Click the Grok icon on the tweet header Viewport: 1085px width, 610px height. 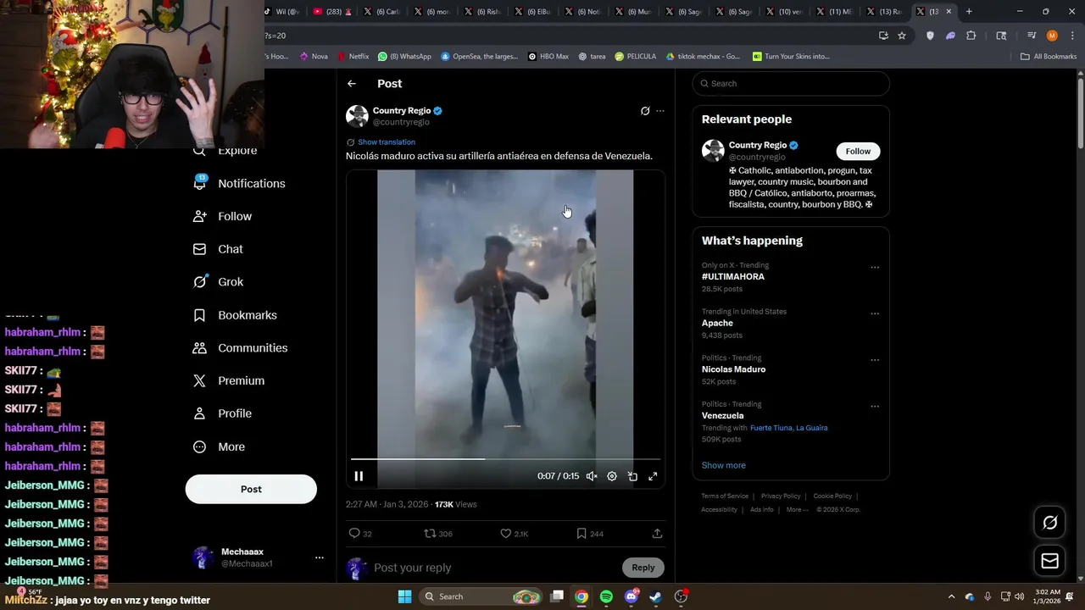pos(645,111)
